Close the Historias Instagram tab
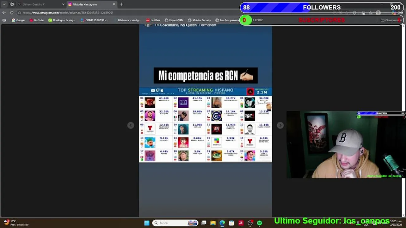The height and width of the screenshot is (228, 406). (114, 4)
